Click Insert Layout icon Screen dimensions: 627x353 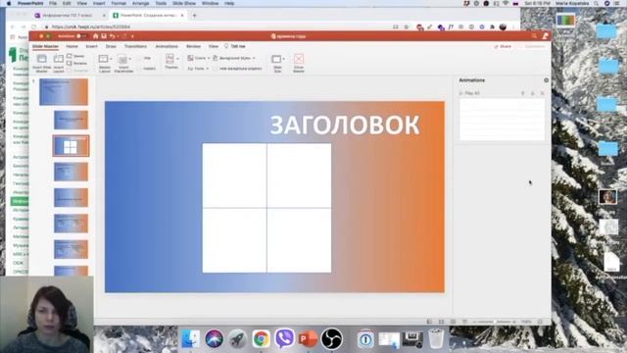59,59
